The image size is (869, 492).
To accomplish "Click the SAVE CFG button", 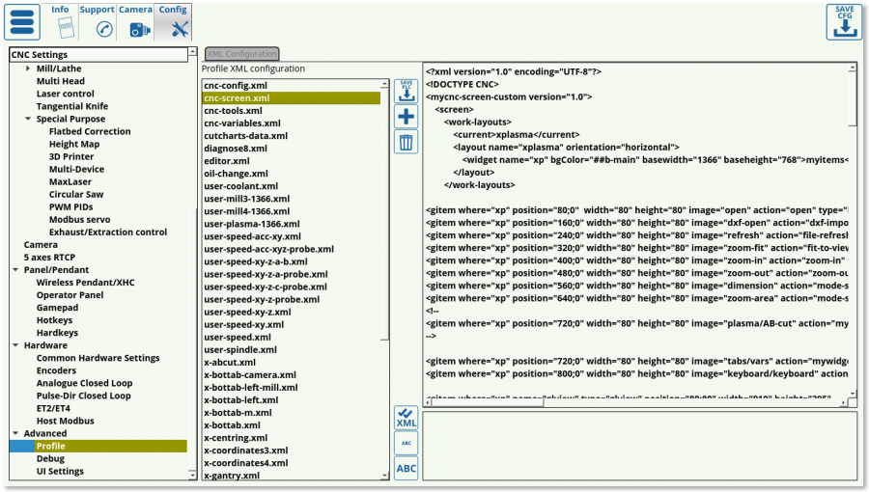I will [x=844, y=22].
